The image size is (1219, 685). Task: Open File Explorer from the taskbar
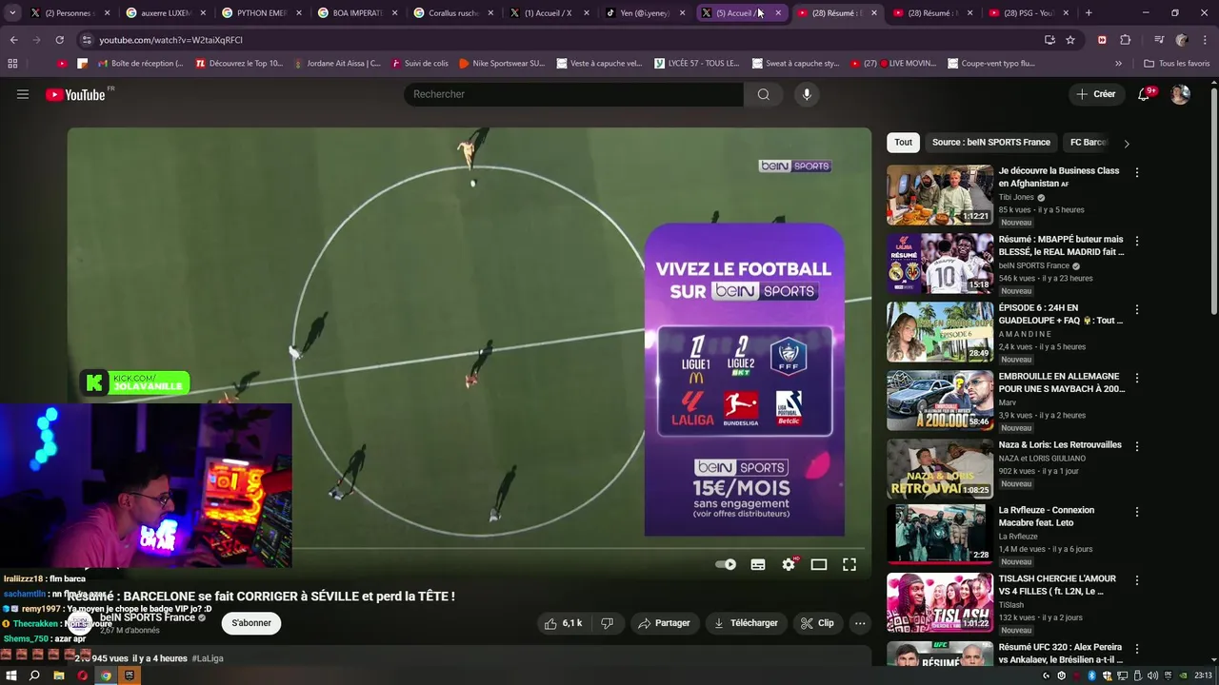(x=58, y=675)
